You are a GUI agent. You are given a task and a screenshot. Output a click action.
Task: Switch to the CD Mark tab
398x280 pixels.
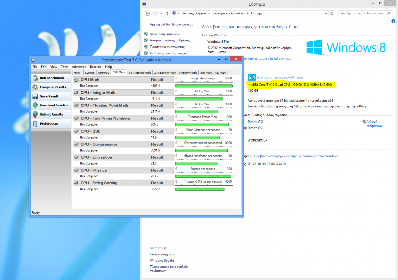(x=221, y=73)
